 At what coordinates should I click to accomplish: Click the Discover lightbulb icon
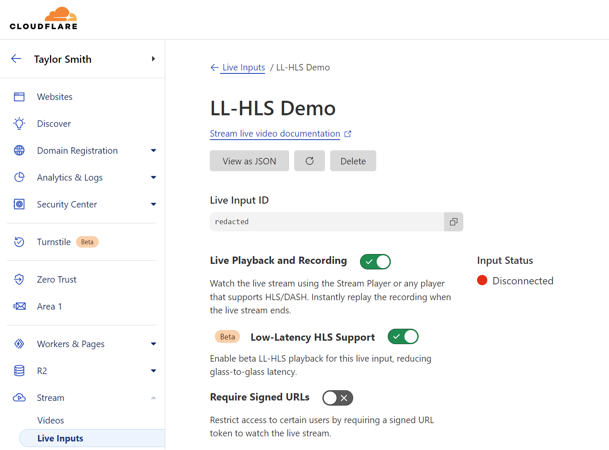19,124
